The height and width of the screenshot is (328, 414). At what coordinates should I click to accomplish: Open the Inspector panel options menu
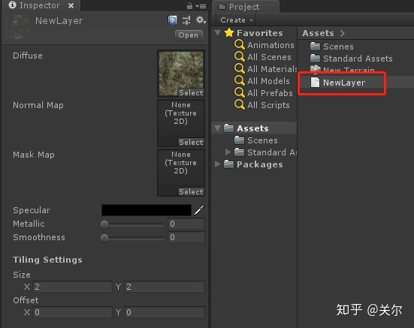tap(201, 6)
